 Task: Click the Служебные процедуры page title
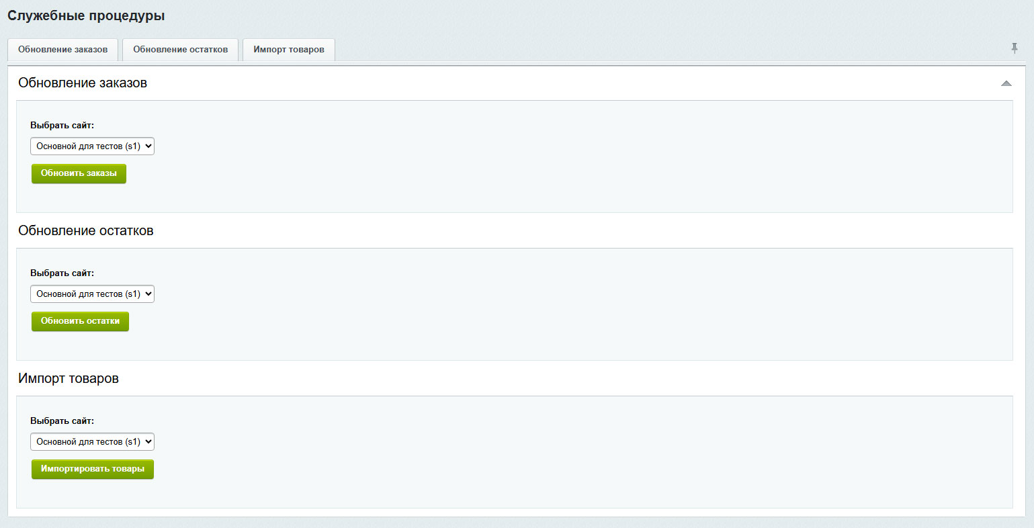click(86, 15)
